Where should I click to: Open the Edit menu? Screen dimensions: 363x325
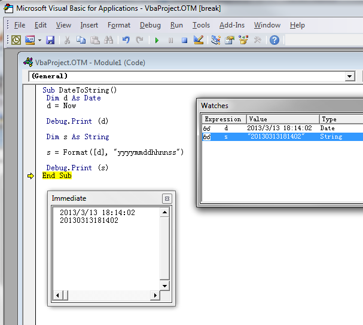[x=41, y=25]
